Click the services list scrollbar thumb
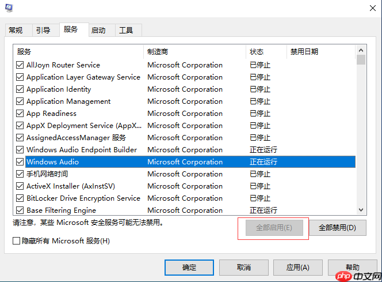382x282 pixels. pyautogui.click(x=361, y=60)
